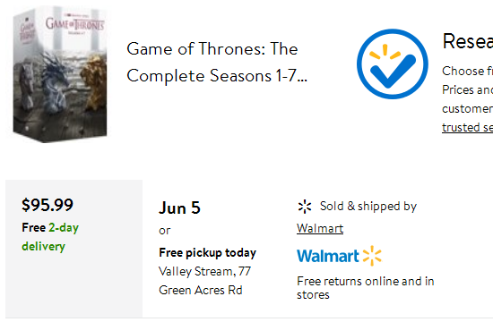Open the Game of Thrones box set thumbnail
The width and height of the screenshot is (493, 322).
tap(60, 74)
